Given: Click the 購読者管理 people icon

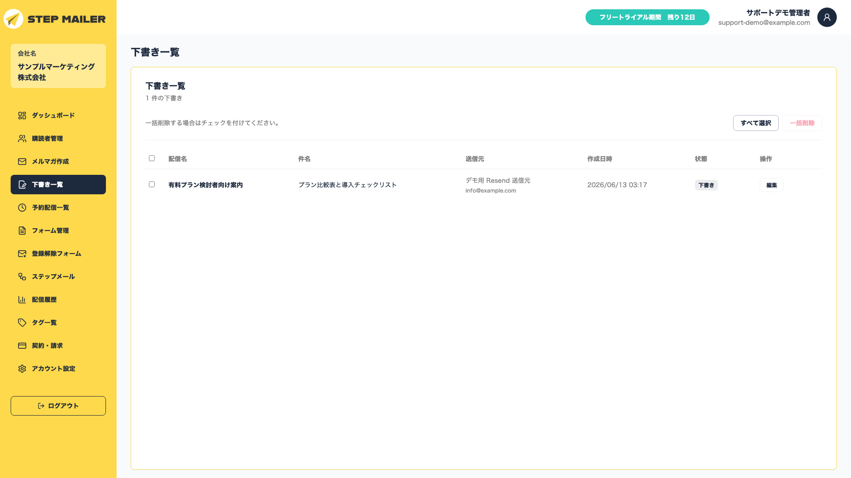Looking at the screenshot, I should click(22, 139).
